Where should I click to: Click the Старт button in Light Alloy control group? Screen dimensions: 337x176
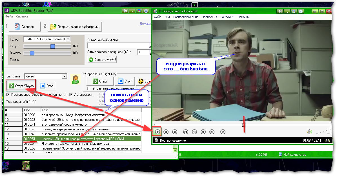[100, 81]
